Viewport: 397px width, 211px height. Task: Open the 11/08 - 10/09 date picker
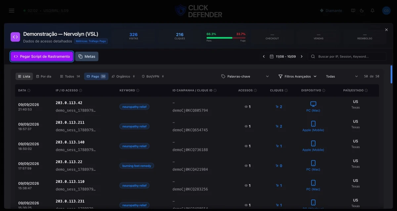click(x=283, y=56)
